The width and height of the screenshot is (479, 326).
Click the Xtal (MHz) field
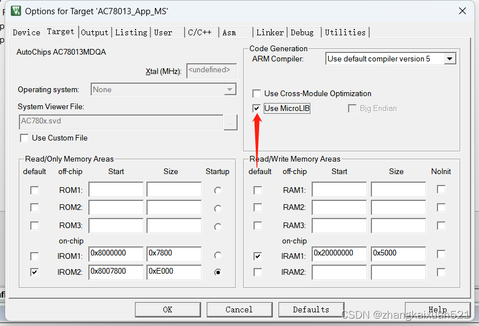pos(211,71)
